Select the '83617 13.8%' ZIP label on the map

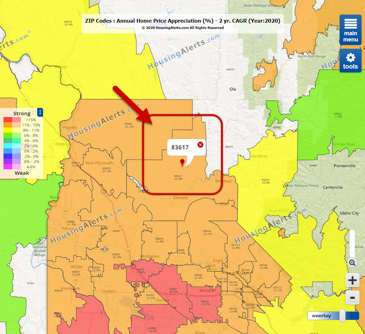178,178
